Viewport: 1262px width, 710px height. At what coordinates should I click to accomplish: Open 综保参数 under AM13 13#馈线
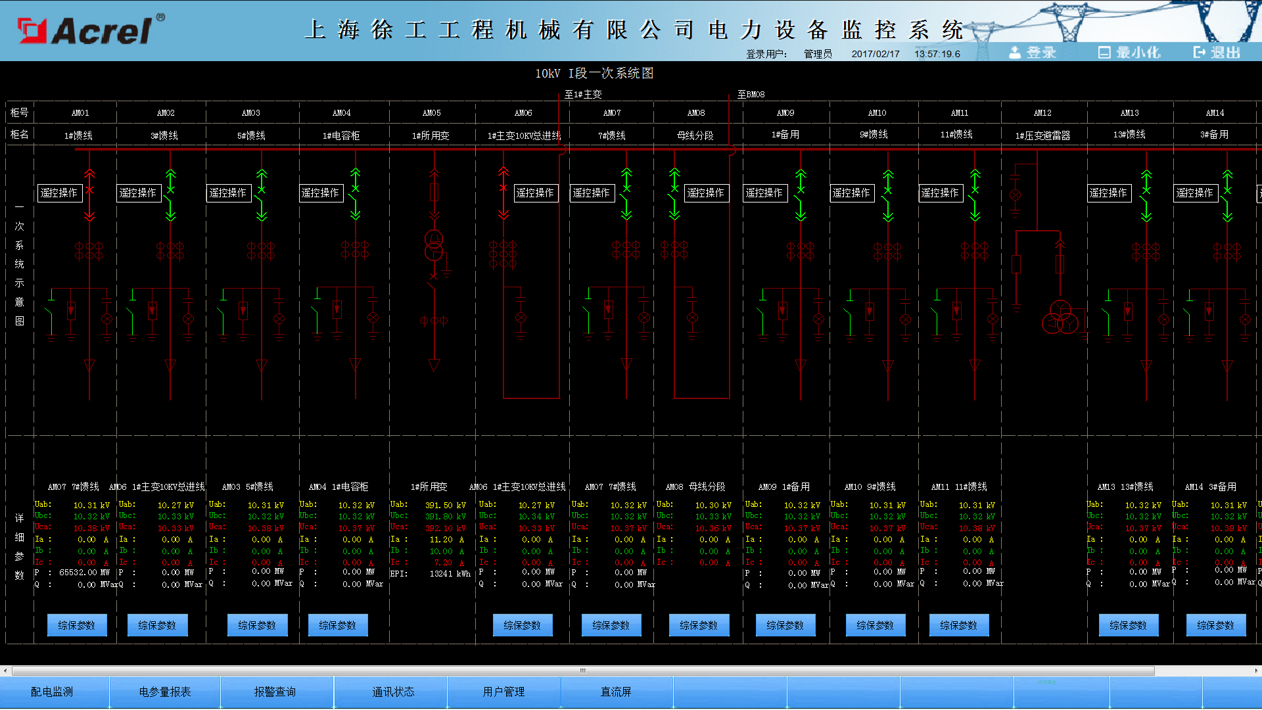[1129, 625]
